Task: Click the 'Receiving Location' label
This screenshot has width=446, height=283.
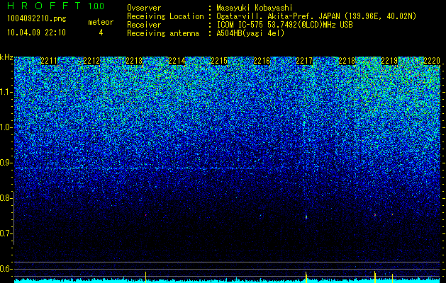Action: [165, 16]
